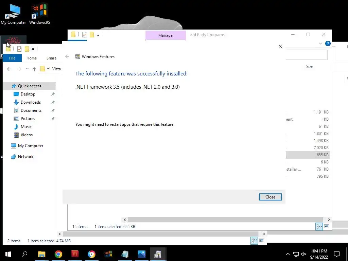Open My Computer desktop shortcut
Viewport: 348px width, 261px height.
(x=13, y=14)
